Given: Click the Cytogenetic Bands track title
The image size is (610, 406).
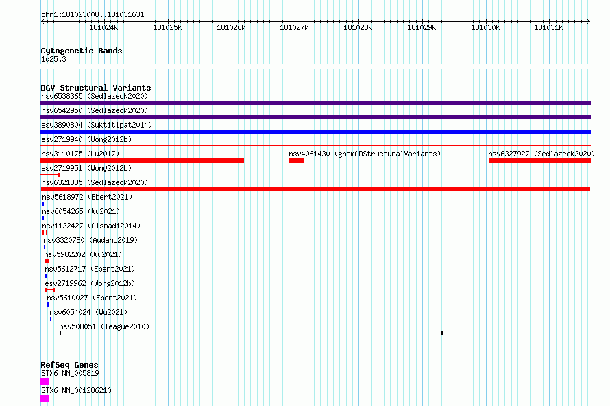Looking at the screenshot, I should (82, 51).
